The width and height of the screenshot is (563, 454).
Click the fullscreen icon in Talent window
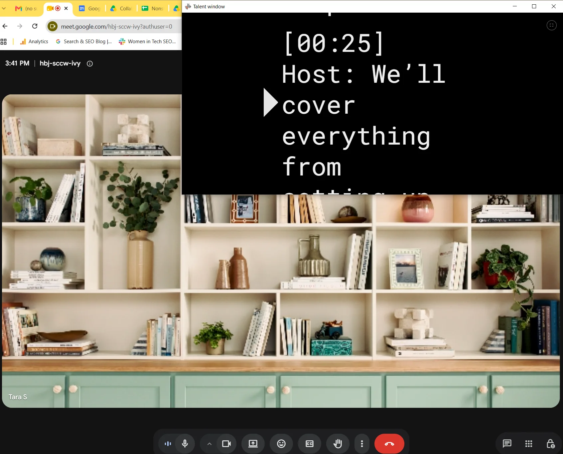click(x=551, y=25)
